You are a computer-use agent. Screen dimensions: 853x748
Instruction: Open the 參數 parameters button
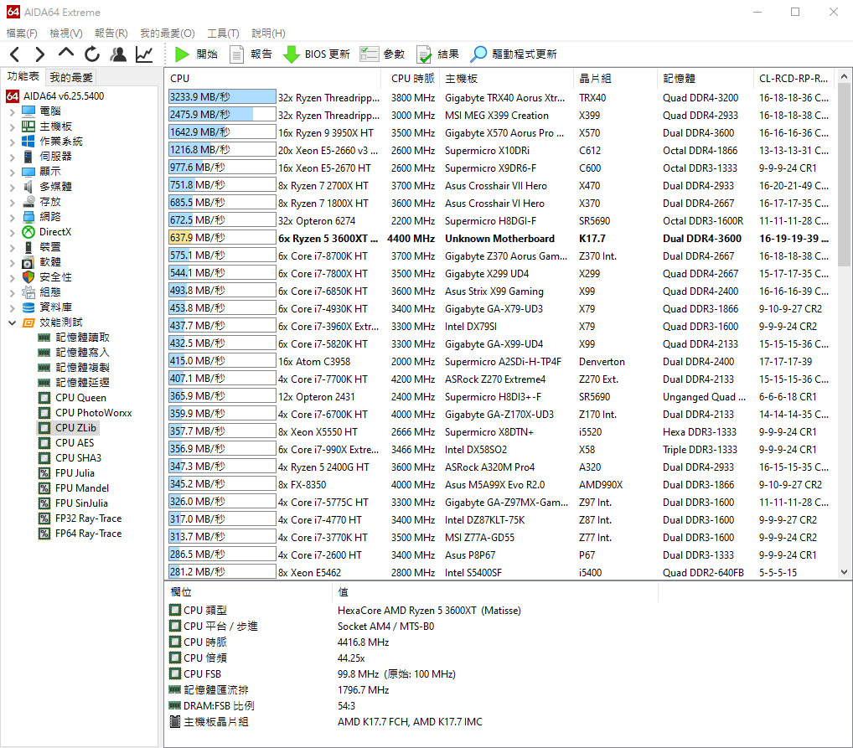point(382,54)
